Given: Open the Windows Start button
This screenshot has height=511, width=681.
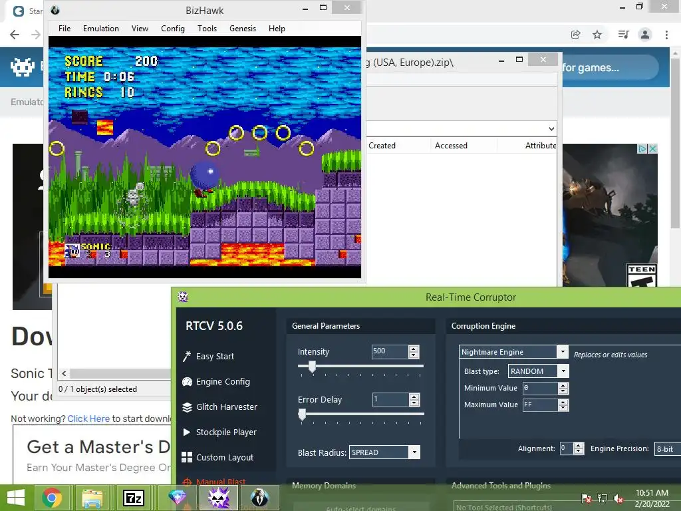Looking at the screenshot, I should pyautogui.click(x=16, y=498).
